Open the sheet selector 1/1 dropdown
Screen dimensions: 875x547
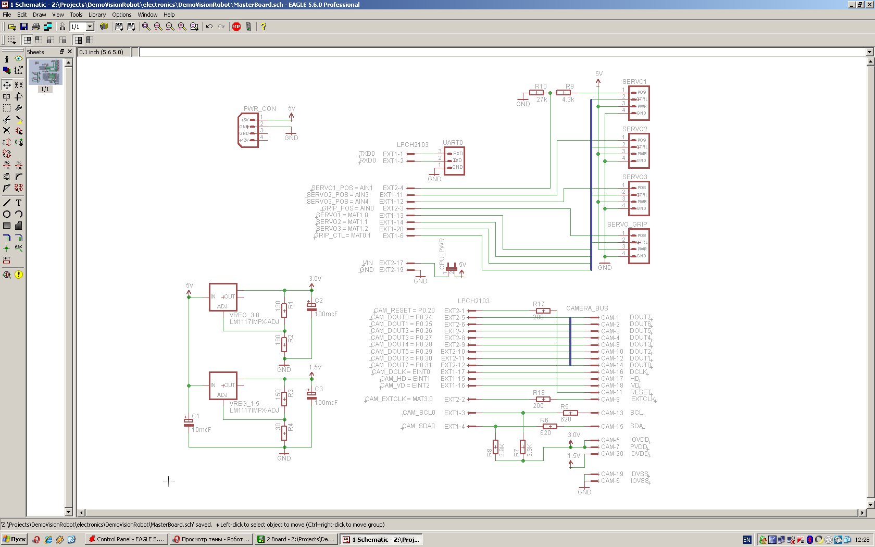pos(90,27)
